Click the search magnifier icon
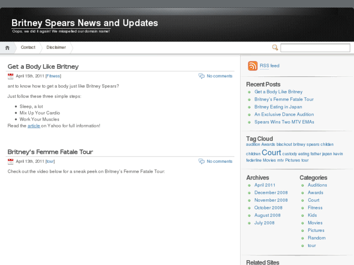This screenshot has width=354, height=265. click(x=275, y=48)
